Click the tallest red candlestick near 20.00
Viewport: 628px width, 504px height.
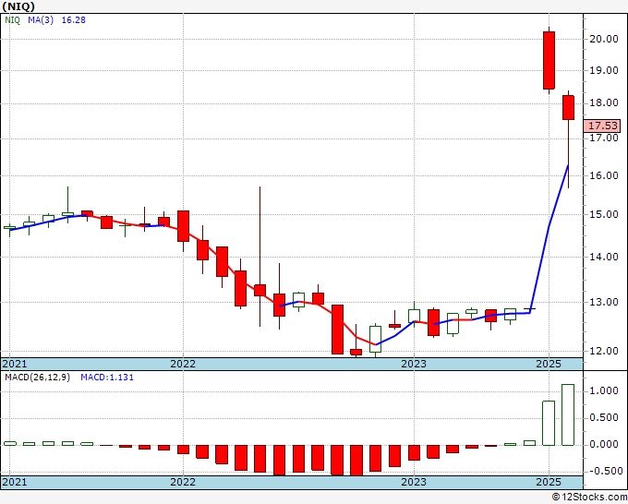point(549,60)
